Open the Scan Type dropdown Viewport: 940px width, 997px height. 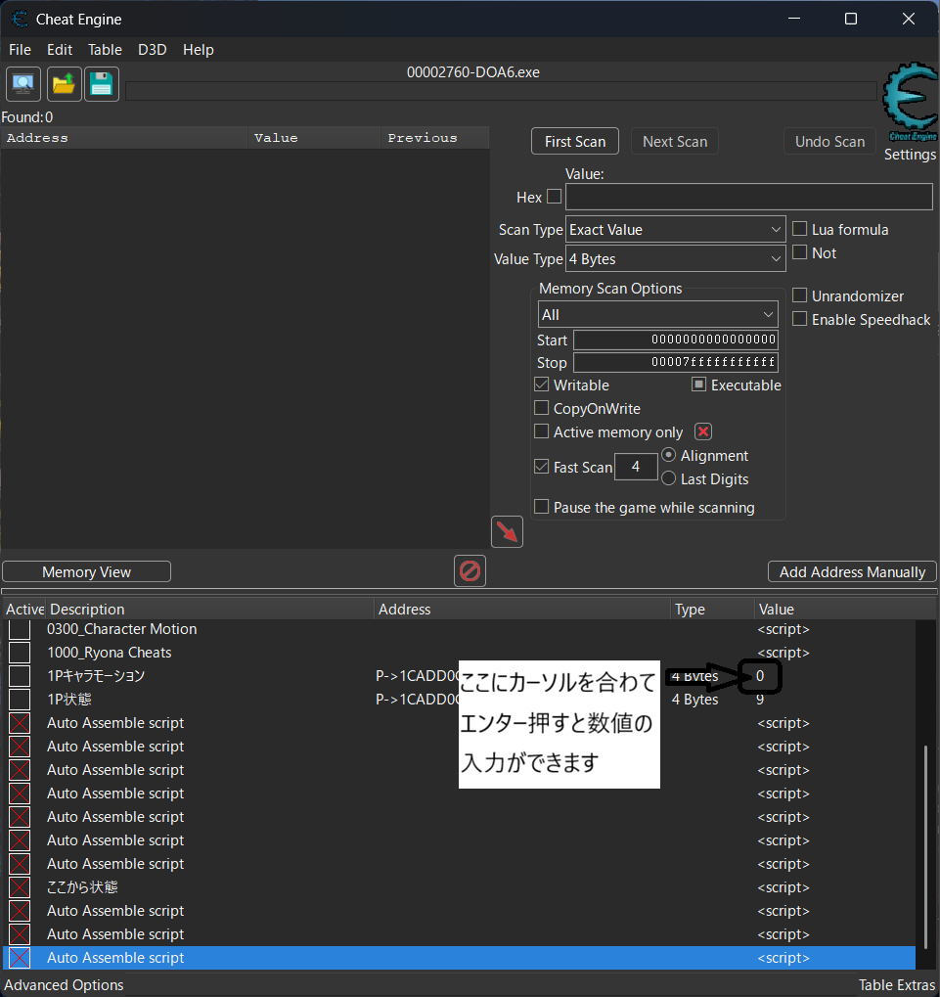(x=675, y=230)
